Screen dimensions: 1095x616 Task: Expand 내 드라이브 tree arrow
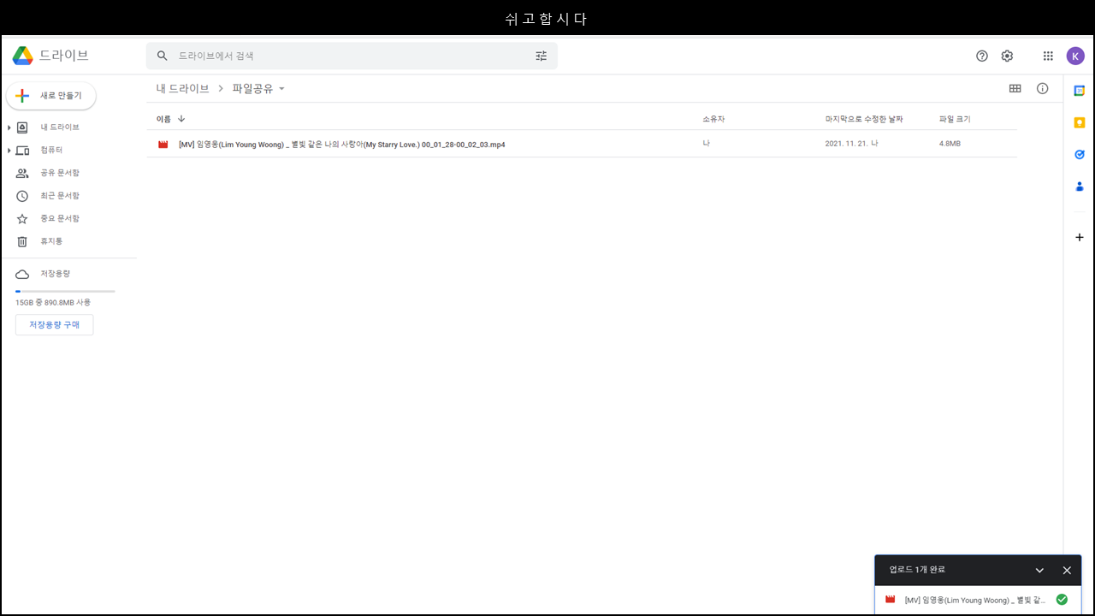point(9,127)
